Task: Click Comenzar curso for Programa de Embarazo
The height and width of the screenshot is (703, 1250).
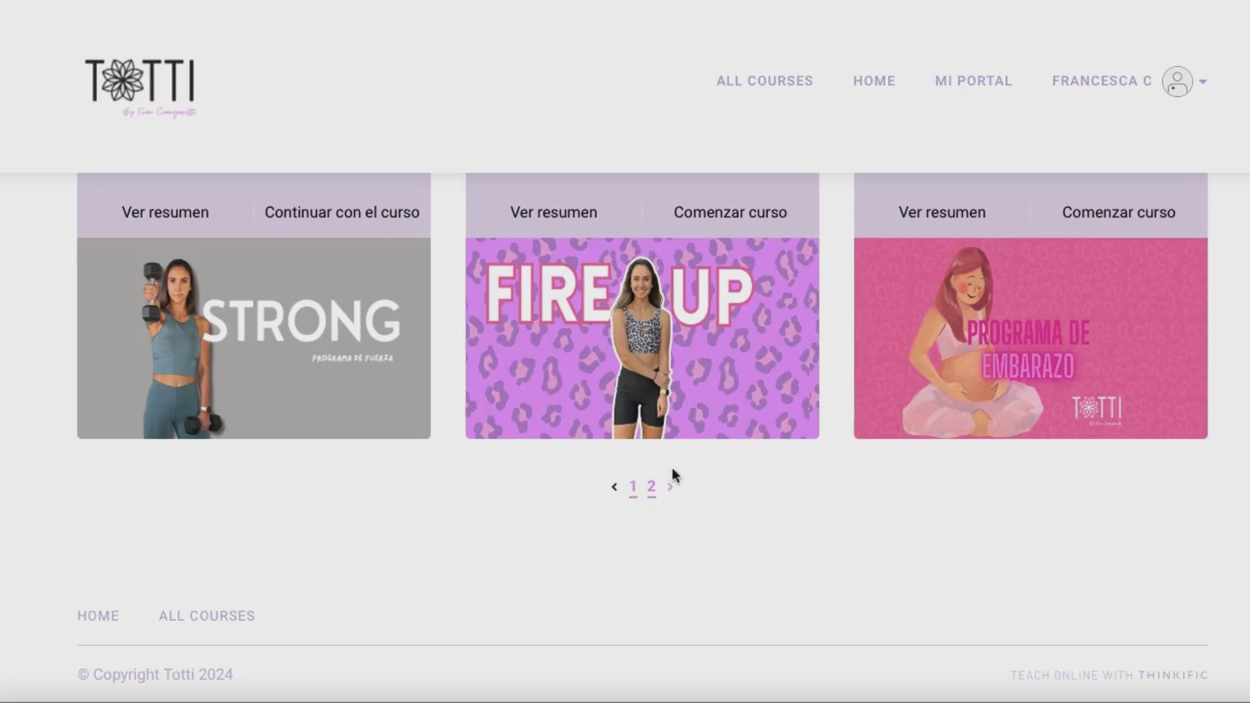Action: [1118, 212]
